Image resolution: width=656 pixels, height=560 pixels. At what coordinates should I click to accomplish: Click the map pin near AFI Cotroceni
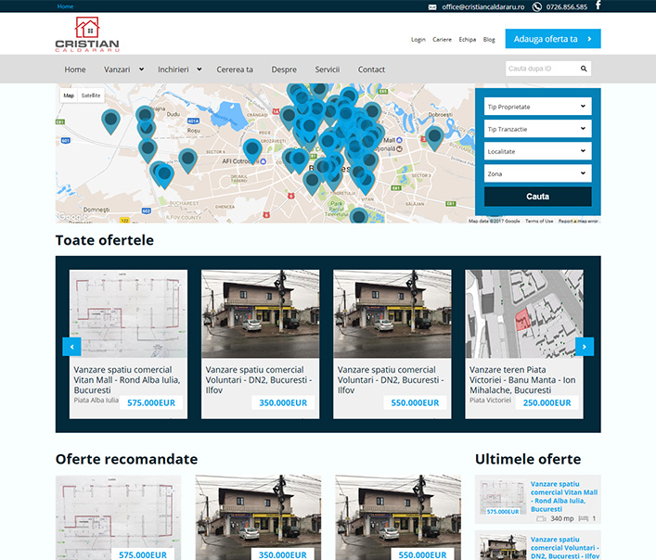(x=252, y=151)
